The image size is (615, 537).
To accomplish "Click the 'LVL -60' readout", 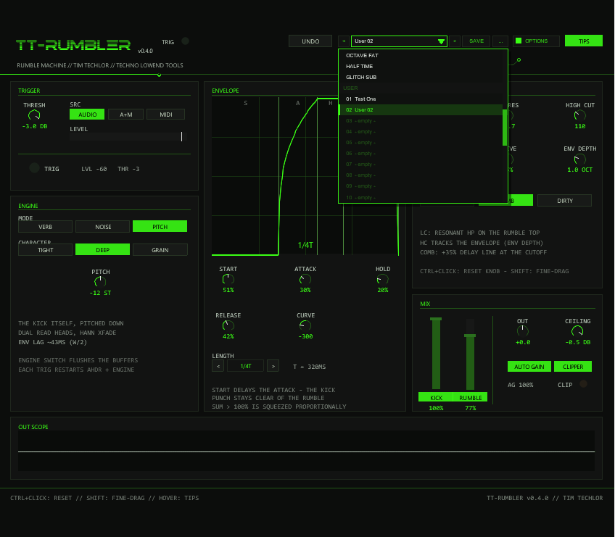I will [94, 169].
